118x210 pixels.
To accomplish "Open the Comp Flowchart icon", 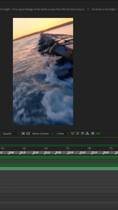I will [x=87, y=134].
